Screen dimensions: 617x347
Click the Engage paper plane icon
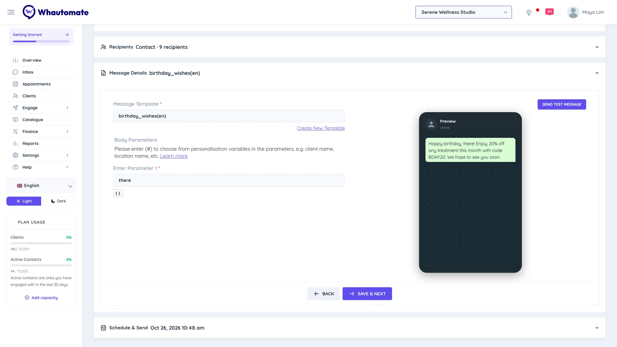pyautogui.click(x=15, y=108)
